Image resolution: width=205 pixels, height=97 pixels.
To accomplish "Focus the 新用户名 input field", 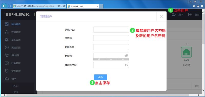I will click(x=111, y=47).
